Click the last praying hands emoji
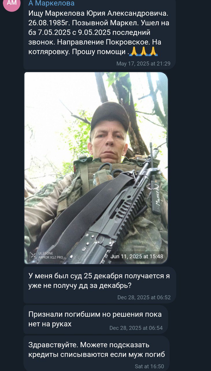Screen dimensions: 211x371 coord(153,52)
